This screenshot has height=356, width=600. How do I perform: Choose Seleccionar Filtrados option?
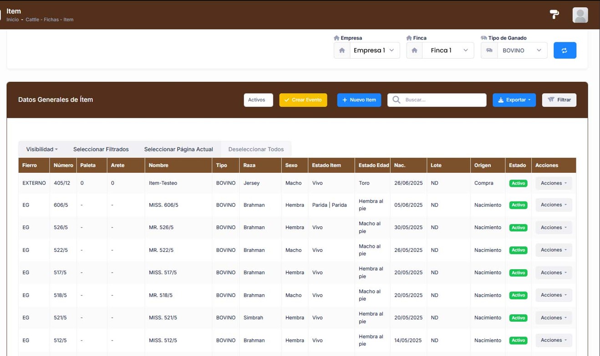click(x=101, y=149)
